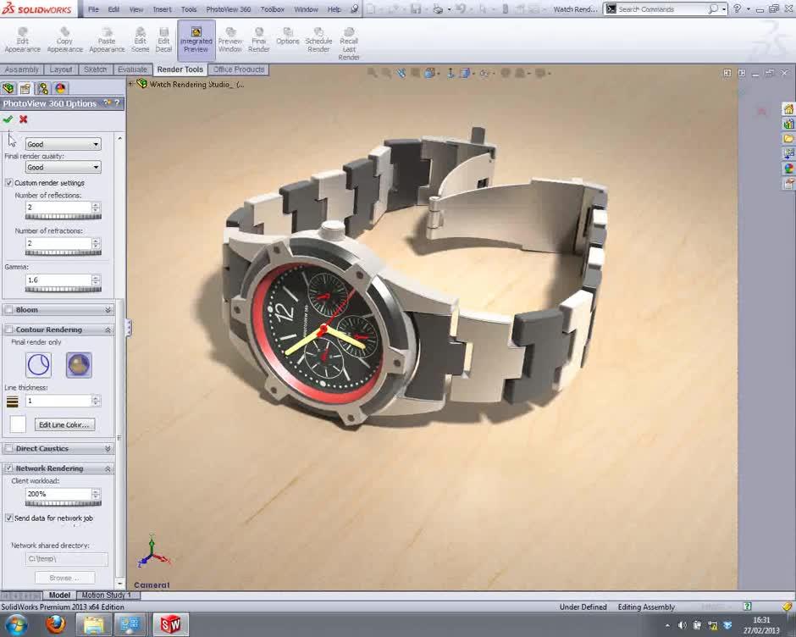The height and width of the screenshot is (637, 796).
Task: Click the Gamma value input field
Action: click(58, 280)
